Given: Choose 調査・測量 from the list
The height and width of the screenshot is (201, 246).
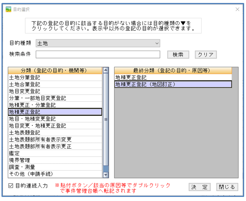Looking at the screenshot, I should (x=55, y=167).
